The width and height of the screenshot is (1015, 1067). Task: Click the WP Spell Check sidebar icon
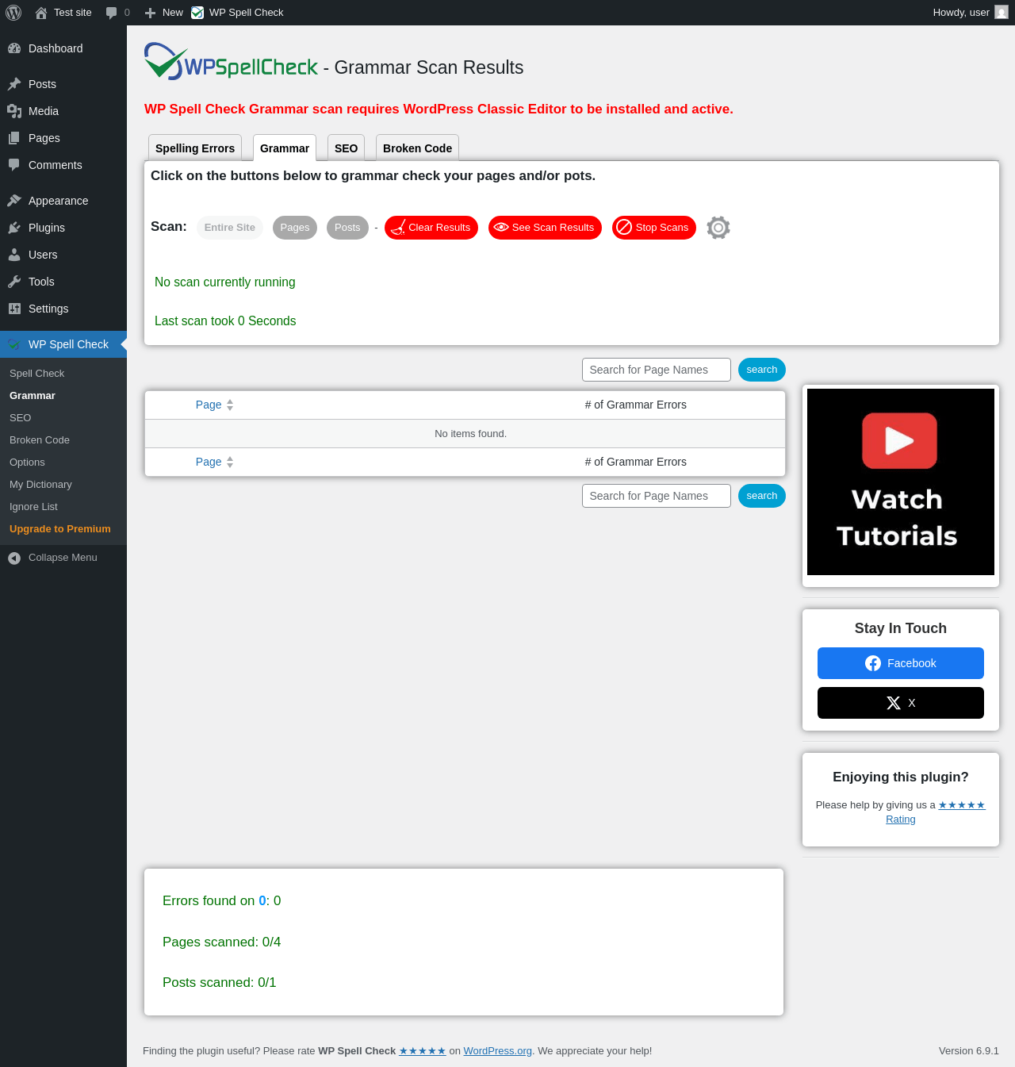(14, 344)
